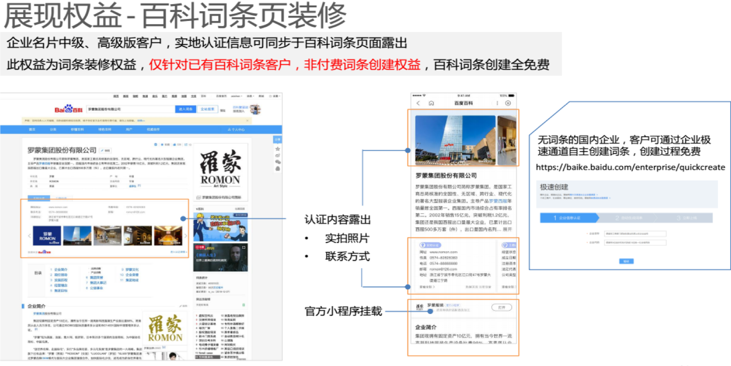
Task: Click the small blue submit button below the quick-create form
Action: click(626, 261)
